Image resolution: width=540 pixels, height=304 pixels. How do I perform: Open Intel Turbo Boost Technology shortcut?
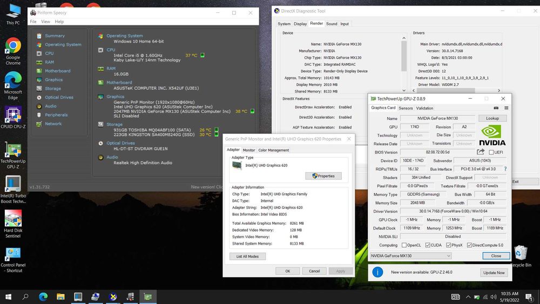(x=13, y=190)
